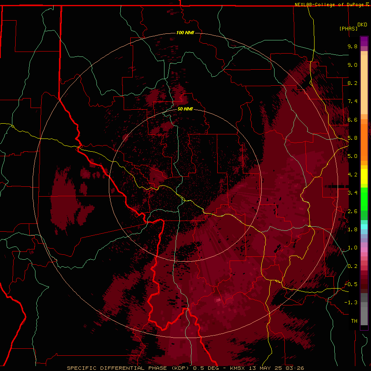Select the cyan band of the color bar
Screen dimensions: 371x371
[x=364, y=227]
